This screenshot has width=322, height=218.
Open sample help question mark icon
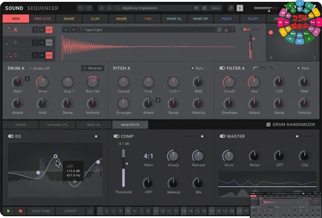(x=232, y=29)
